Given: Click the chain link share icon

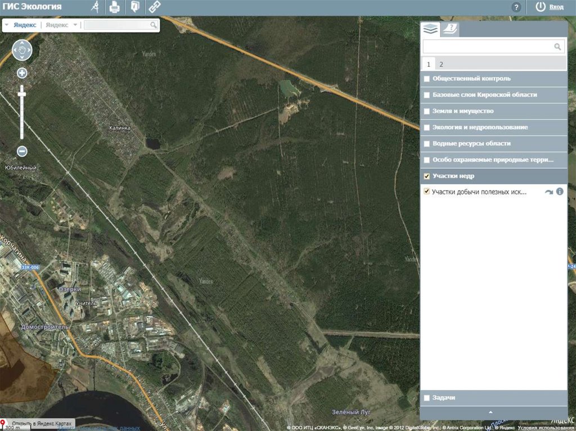Looking at the screenshot, I should click(x=154, y=7).
